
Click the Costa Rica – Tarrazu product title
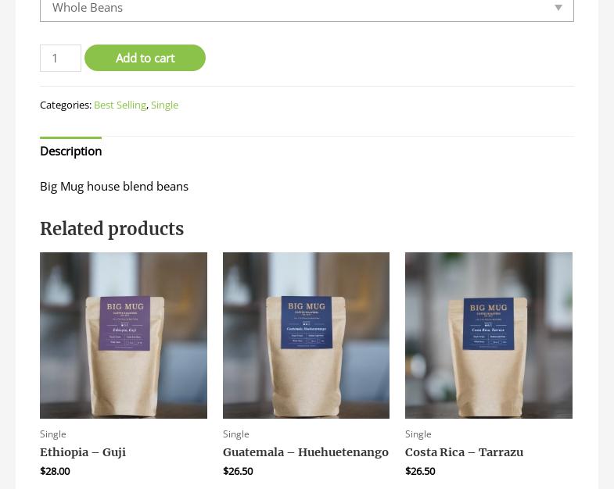(464, 452)
